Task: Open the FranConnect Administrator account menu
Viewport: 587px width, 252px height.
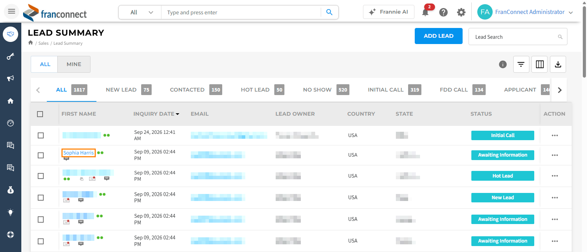Action: (525, 12)
